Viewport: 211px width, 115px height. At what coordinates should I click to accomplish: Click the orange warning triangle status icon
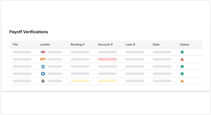pyautogui.click(x=182, y=81)
